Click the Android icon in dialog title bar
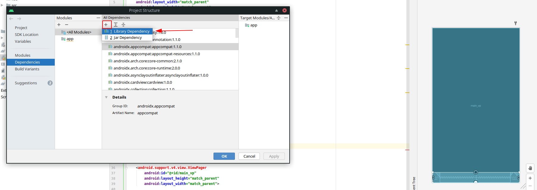The height and width of the screenshot is (190, 537). pos(11,10)
